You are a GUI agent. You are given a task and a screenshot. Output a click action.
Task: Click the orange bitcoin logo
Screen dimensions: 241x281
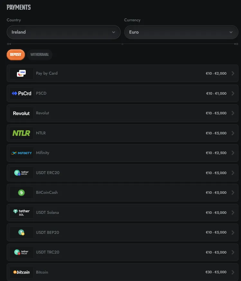[x=22, y=272]
